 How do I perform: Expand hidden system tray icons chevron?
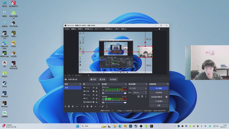175,126
